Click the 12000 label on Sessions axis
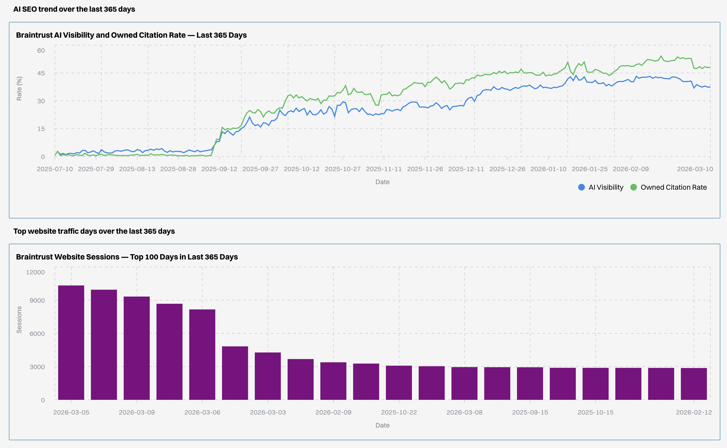Viewport: 727px width, 448px height. (x=35, y=272)
